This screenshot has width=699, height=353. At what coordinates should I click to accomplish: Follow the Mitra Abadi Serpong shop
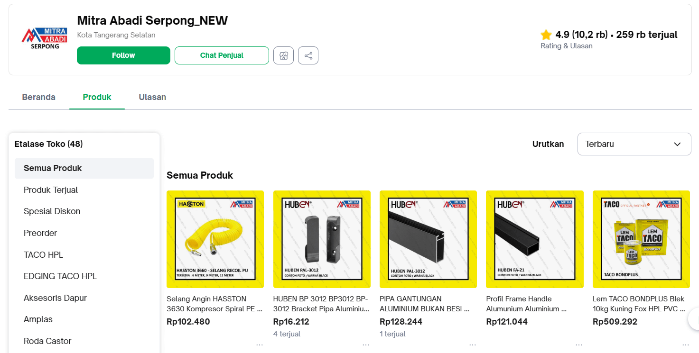pyautogui.click(x=123, y=55)
